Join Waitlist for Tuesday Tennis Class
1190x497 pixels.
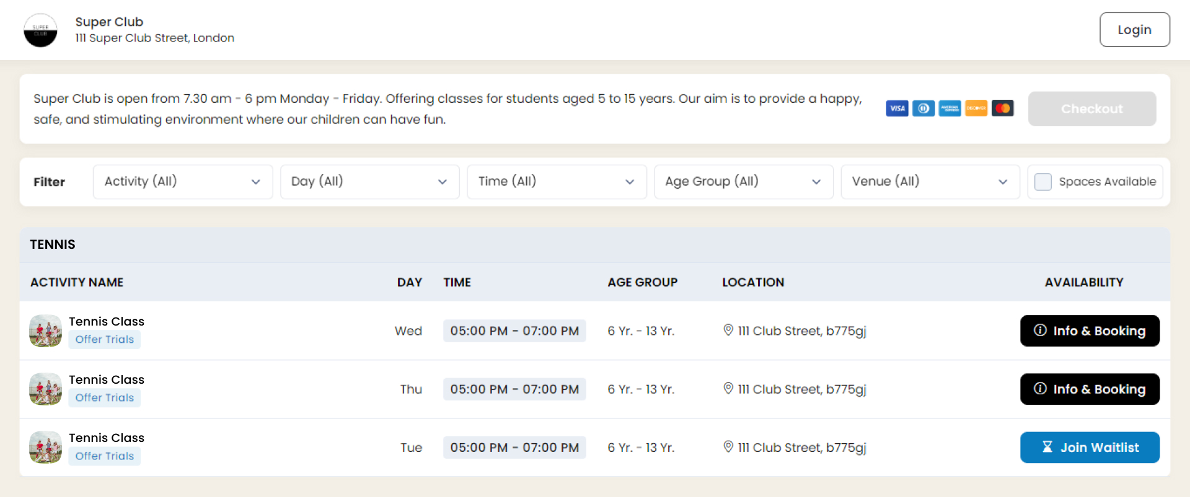1089,447
